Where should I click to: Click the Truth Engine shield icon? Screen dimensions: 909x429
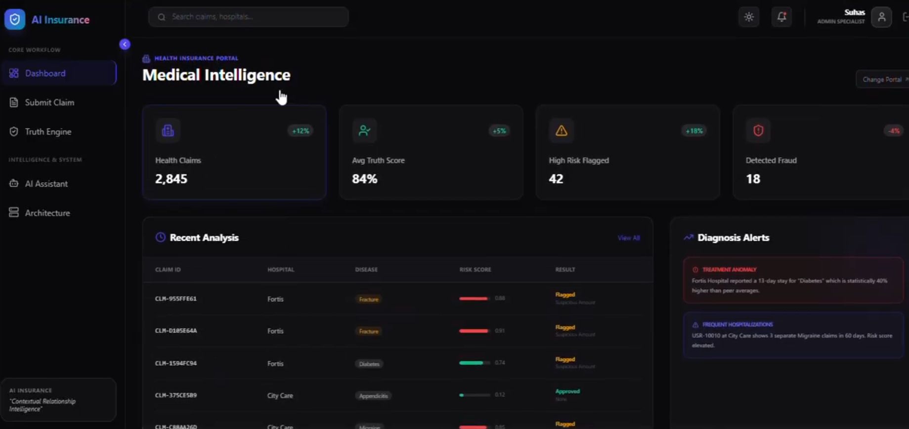[x=14, y=131]
